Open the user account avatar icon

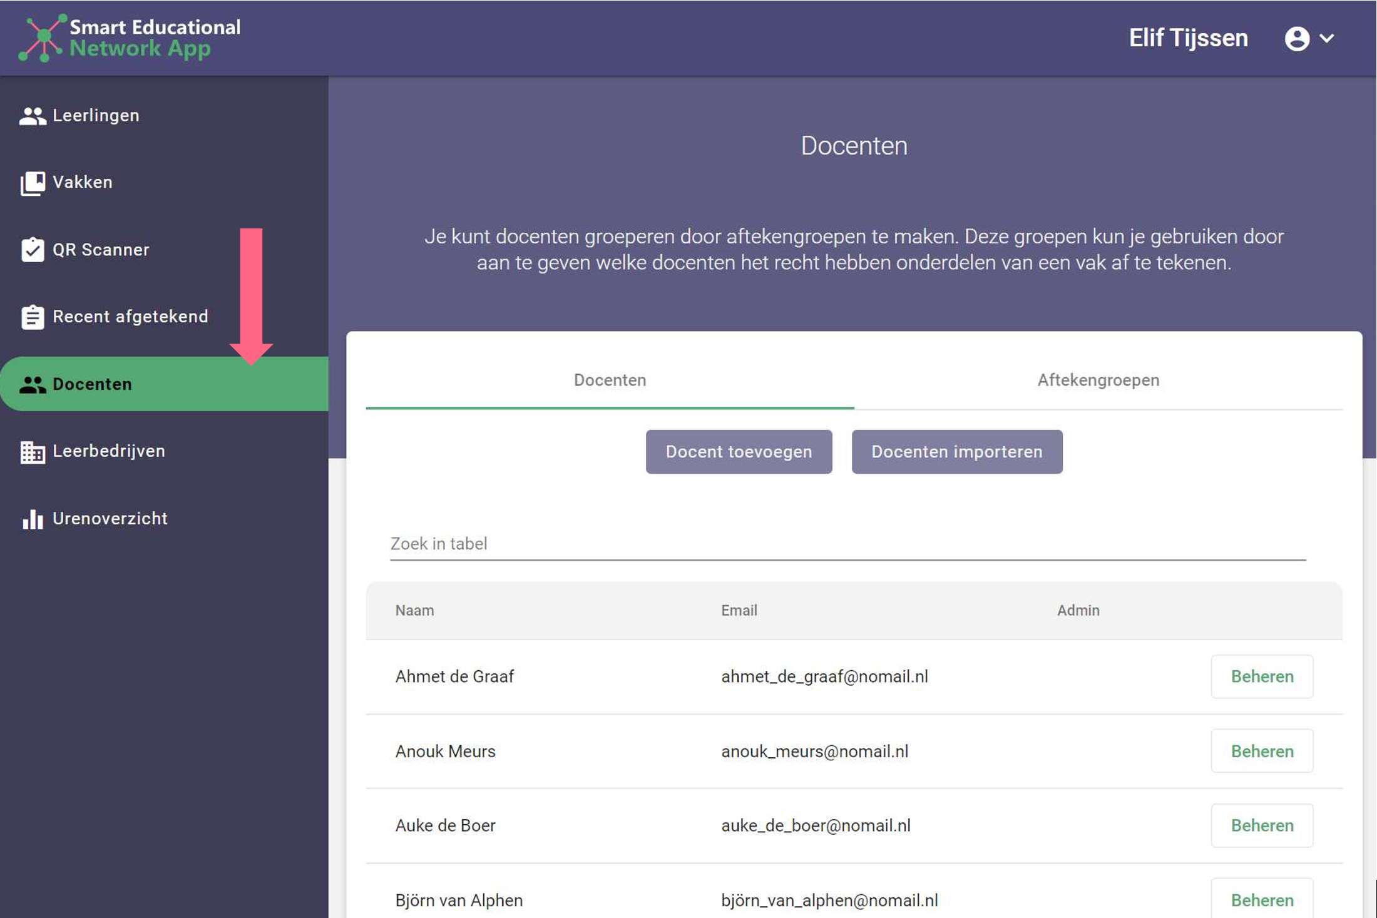pos(1297,38)
